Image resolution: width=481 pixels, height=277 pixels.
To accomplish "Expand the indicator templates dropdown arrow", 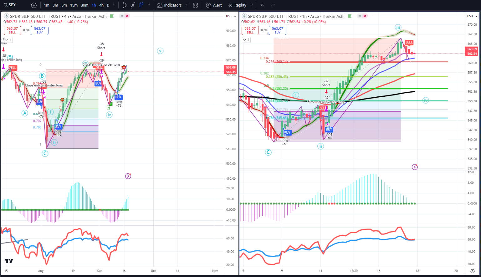I will pos(187,5).
